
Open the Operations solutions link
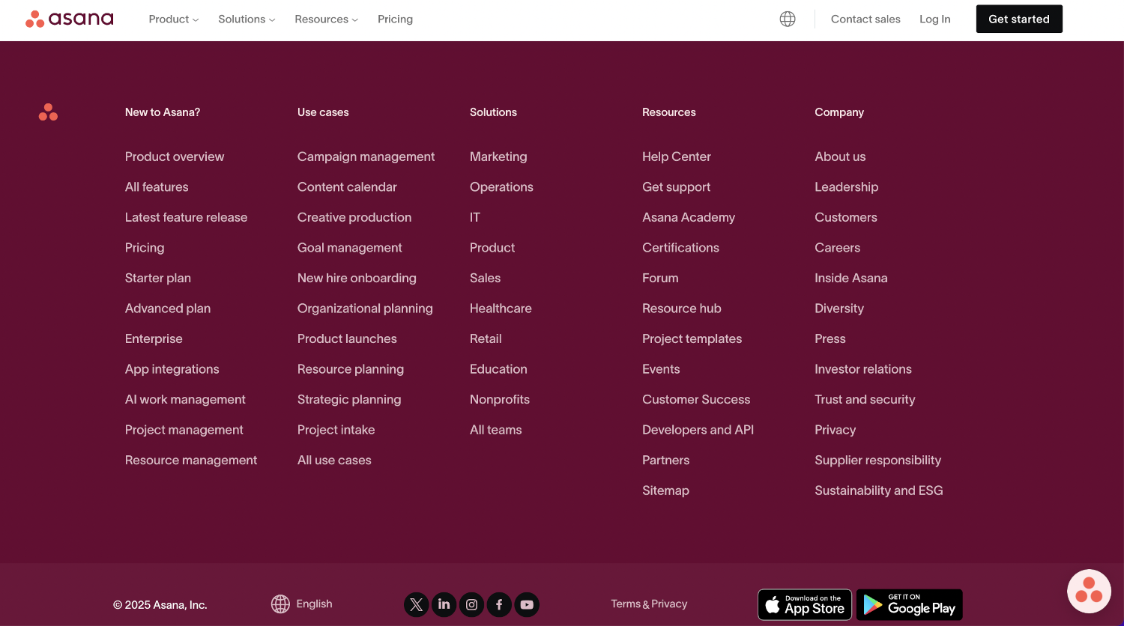point(501,187)
